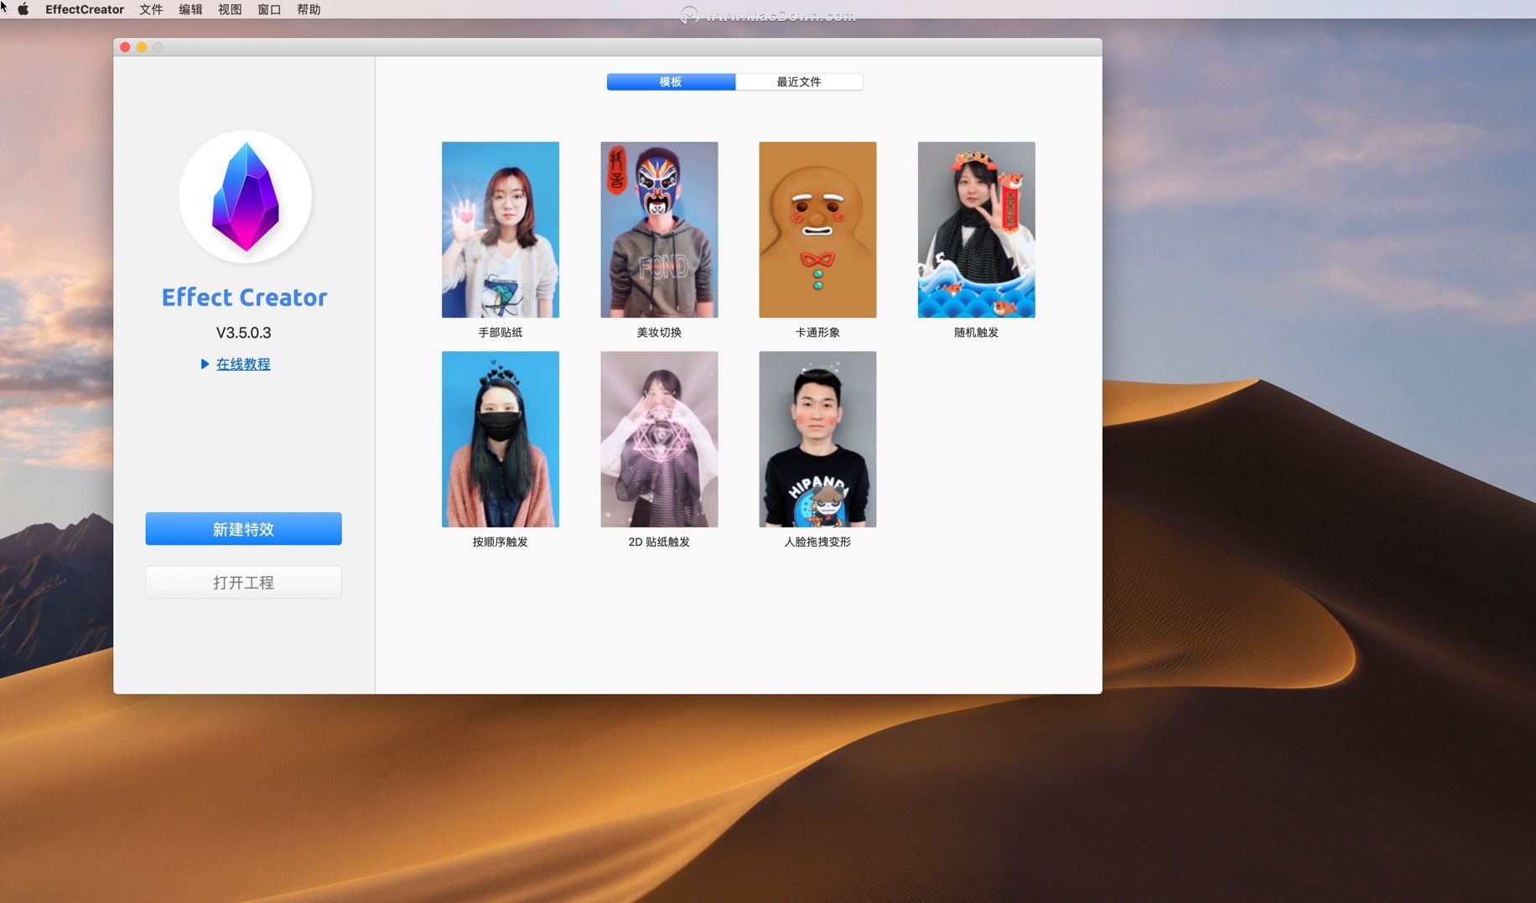Close the Effect Creator window
Screen dimensions: 1536x903
pyautogui.click(x=125, y=47)
